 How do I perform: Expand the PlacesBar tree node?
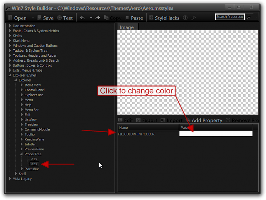tap(22, 169)
